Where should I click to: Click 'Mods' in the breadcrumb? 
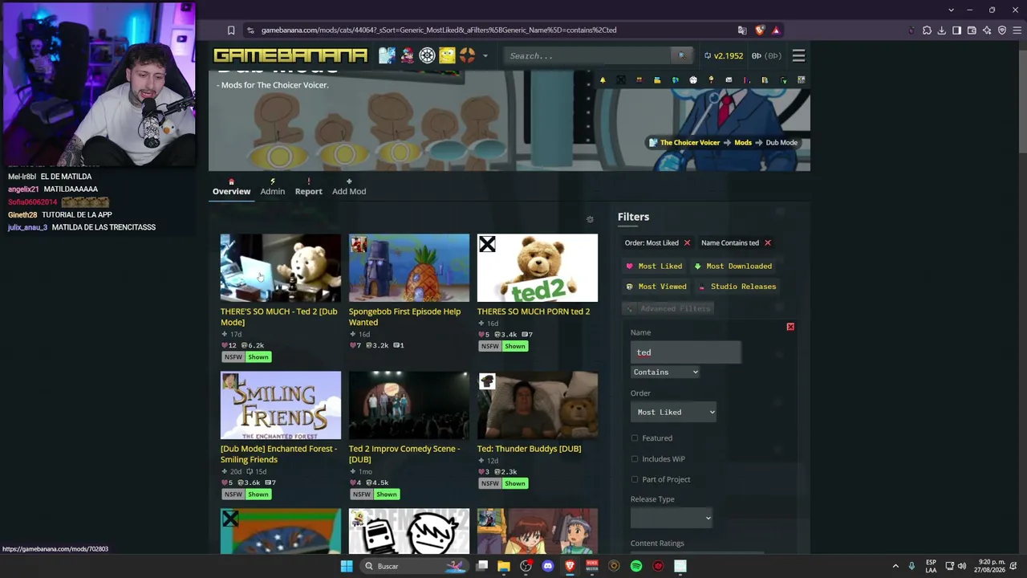pos(743,143)
